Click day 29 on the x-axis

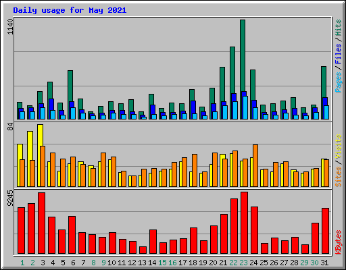tap(304, 263)
